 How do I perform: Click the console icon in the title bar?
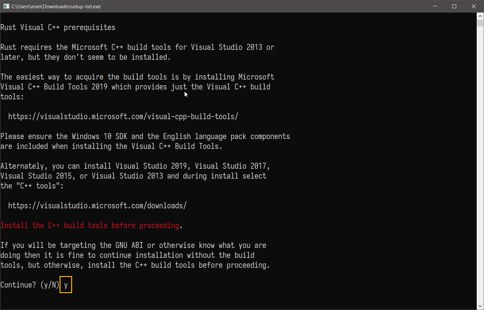coord(6,6)
